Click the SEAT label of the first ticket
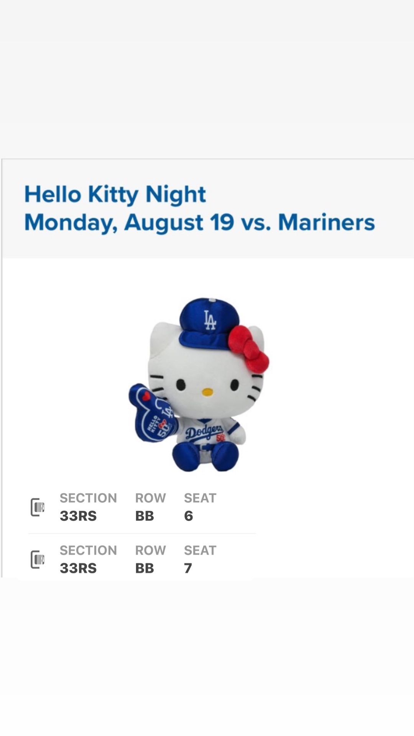The image size is (414, 736). pyautogui.click(x=200, y=498)
